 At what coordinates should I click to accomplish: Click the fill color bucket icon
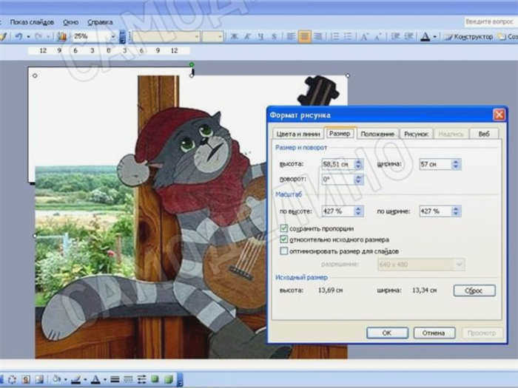pos(57,379)
